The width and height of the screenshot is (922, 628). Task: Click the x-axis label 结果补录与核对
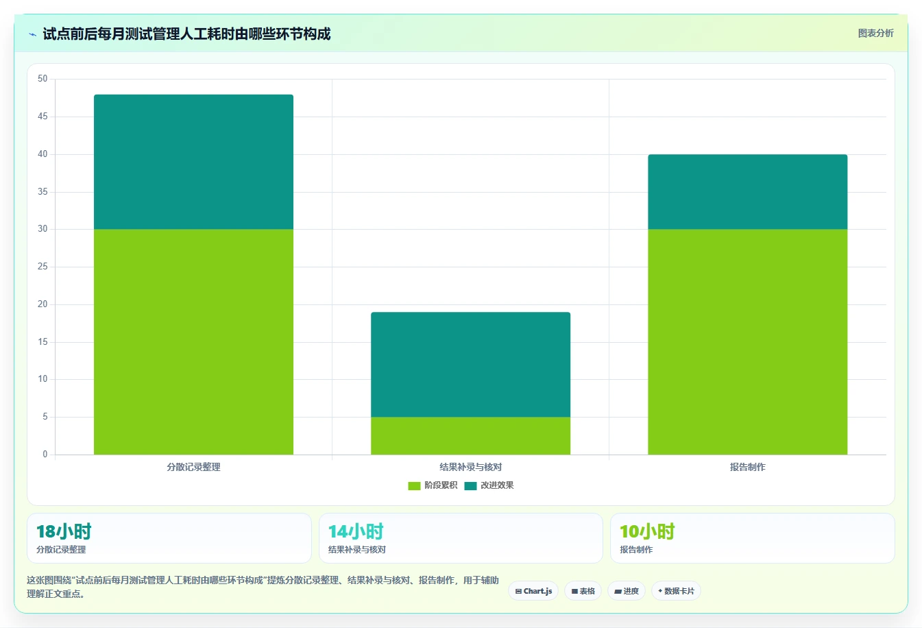[x=470, y=467]
